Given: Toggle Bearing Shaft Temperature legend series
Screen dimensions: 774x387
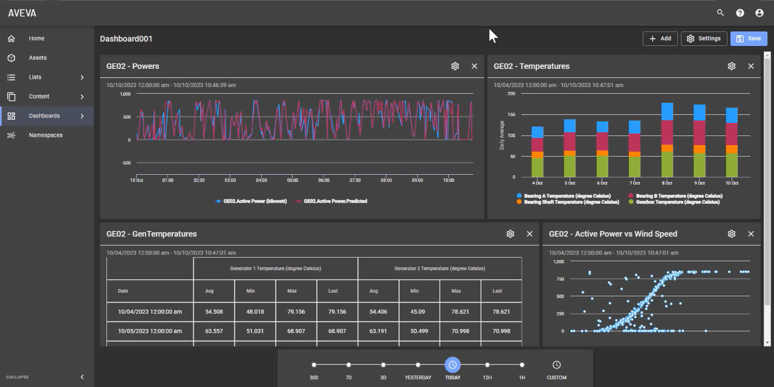Looking at the screenshot, I should (568, 202).
